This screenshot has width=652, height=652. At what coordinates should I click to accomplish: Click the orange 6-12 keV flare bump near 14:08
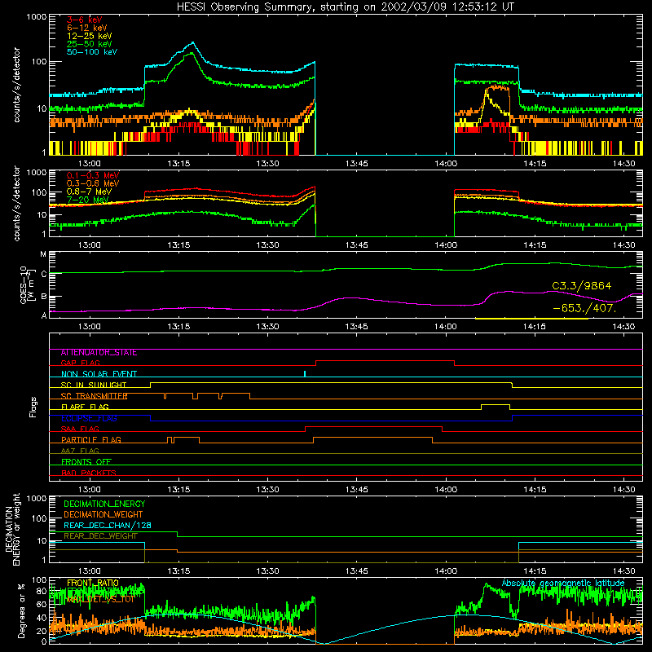tap(497, 88)
